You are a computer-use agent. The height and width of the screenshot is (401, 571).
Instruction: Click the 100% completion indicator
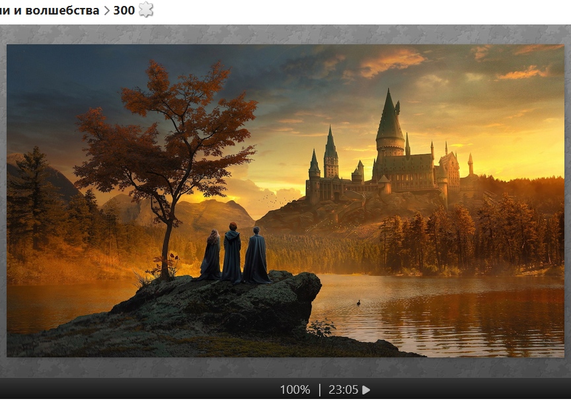(295, 390)
